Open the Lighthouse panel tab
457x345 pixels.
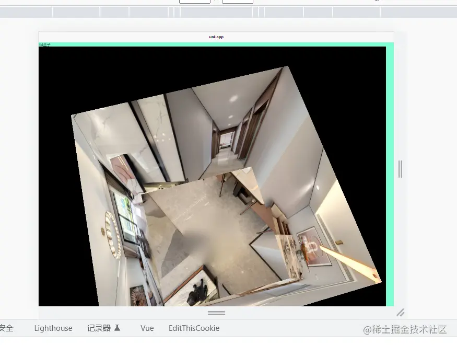pos(53,328)
